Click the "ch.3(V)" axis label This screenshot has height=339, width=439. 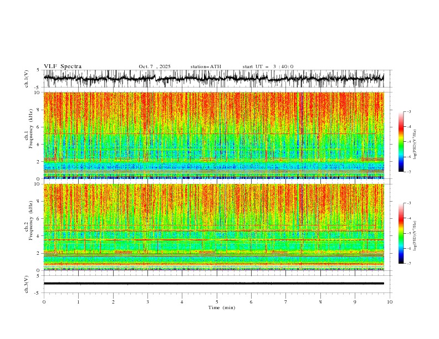[x=27, y=284]
